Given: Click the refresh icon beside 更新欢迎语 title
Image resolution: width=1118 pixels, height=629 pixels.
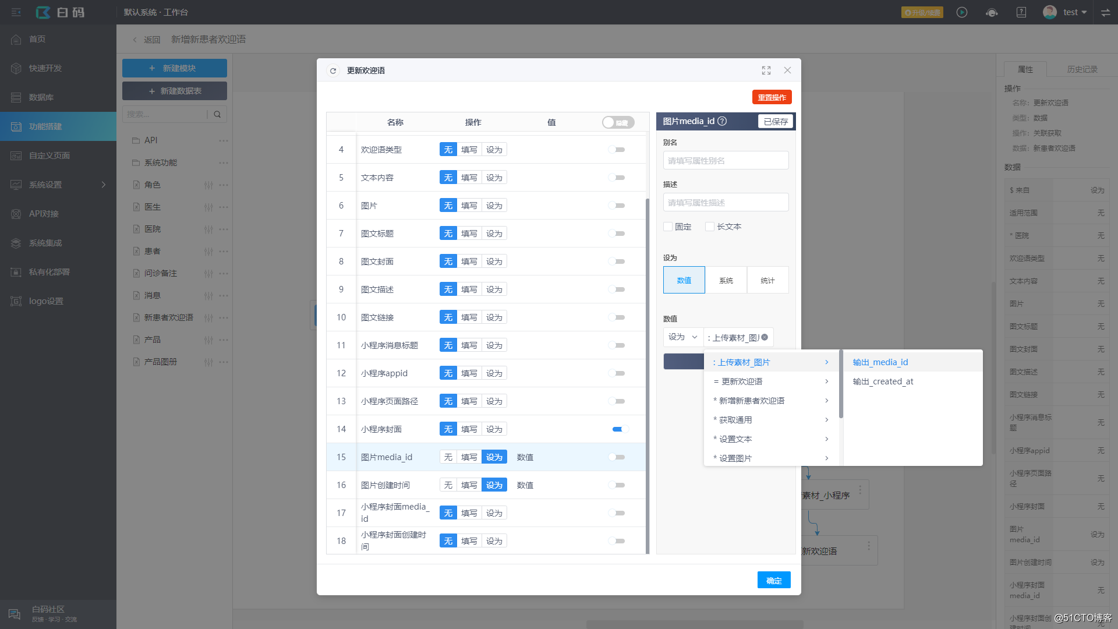Looking at the screenshot, I should coord(333,70).
